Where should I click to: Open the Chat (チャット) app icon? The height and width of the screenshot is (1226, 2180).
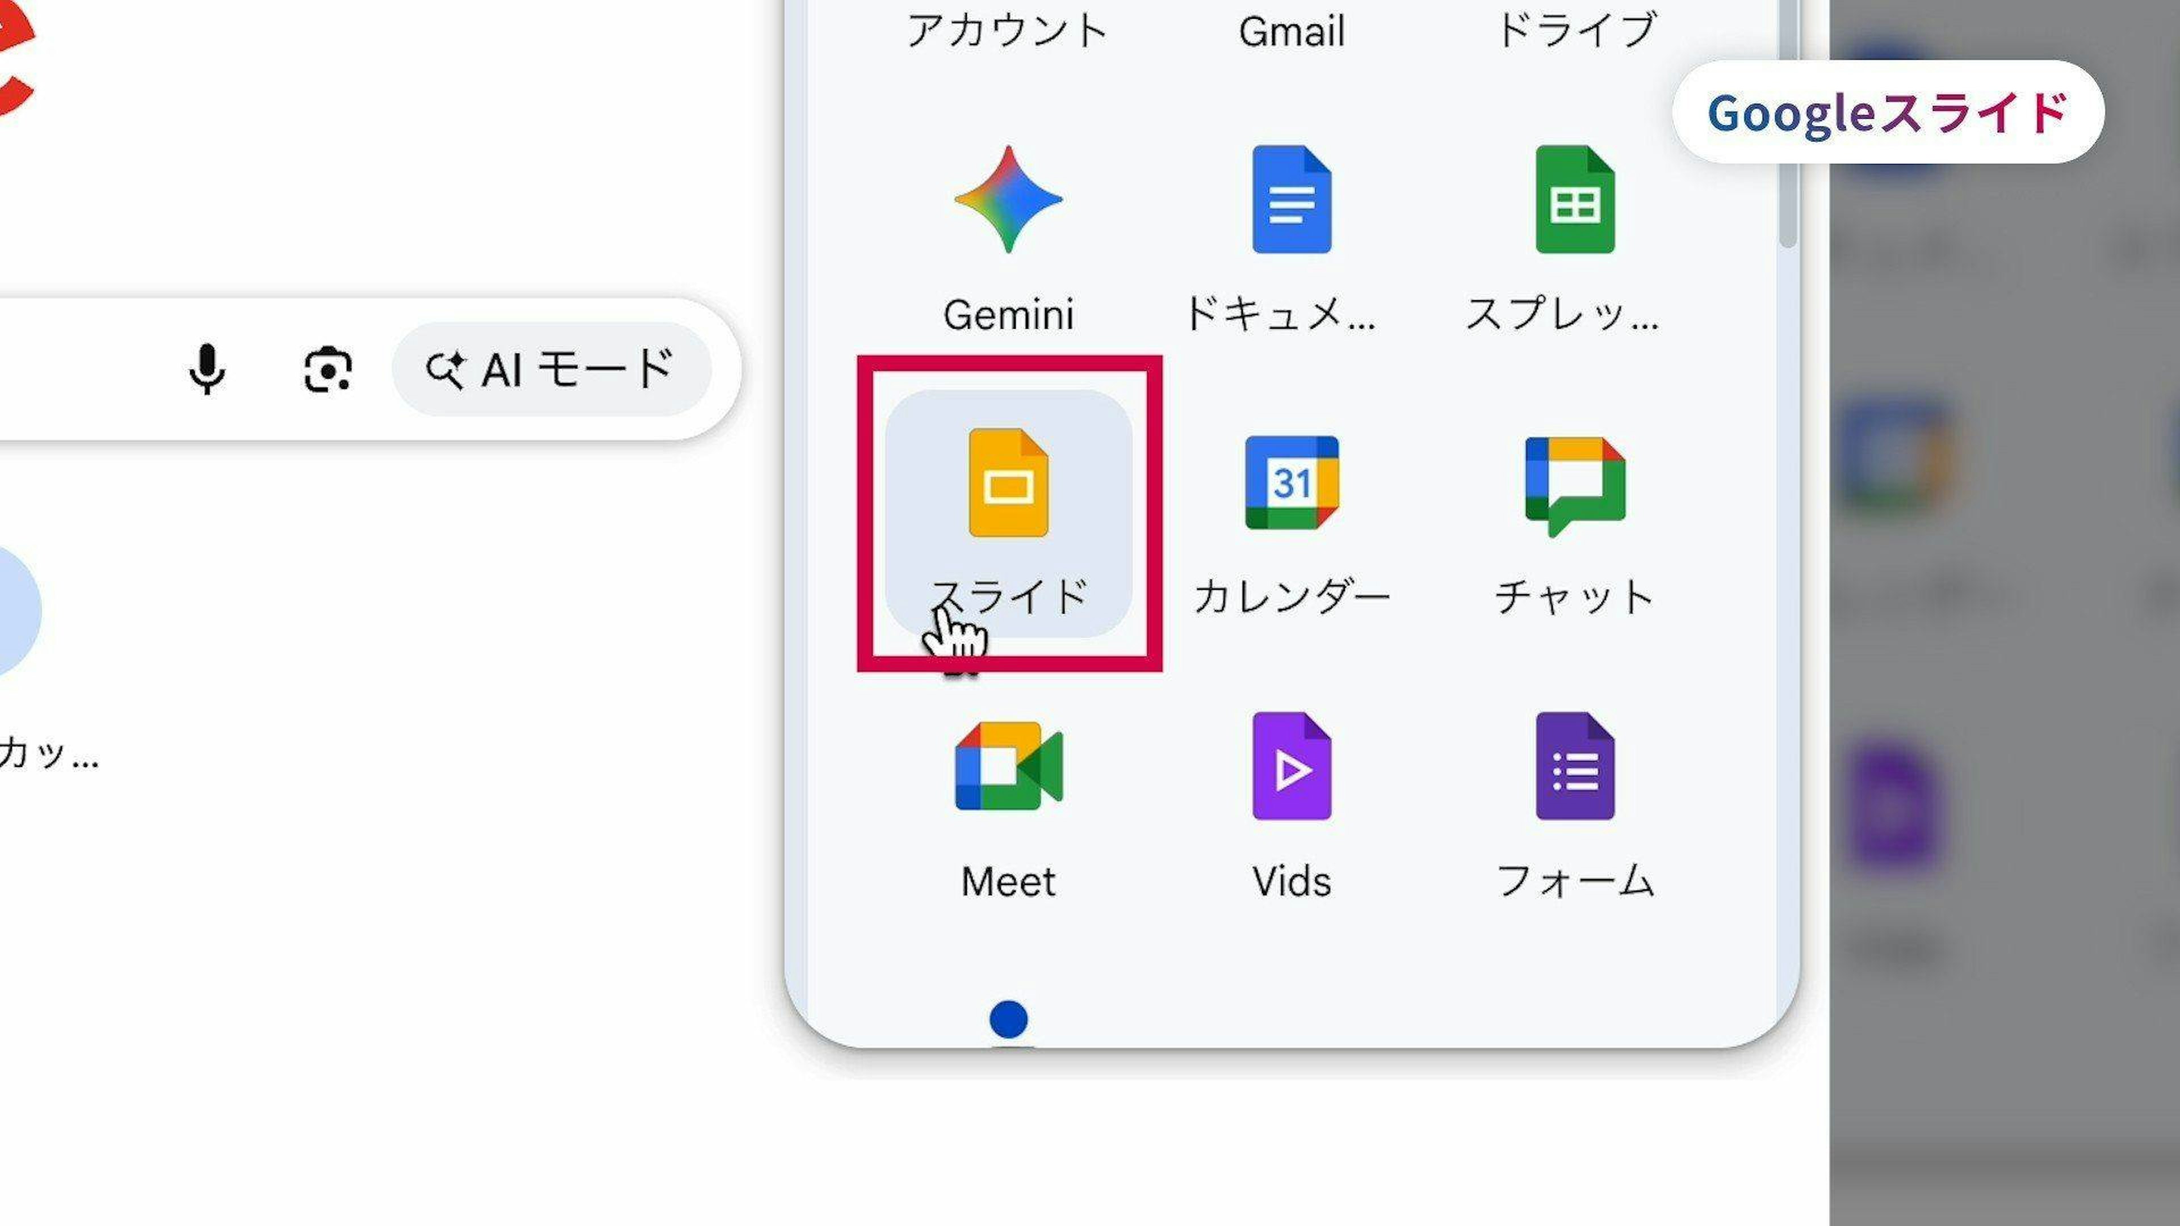[x=1575, y=484]
